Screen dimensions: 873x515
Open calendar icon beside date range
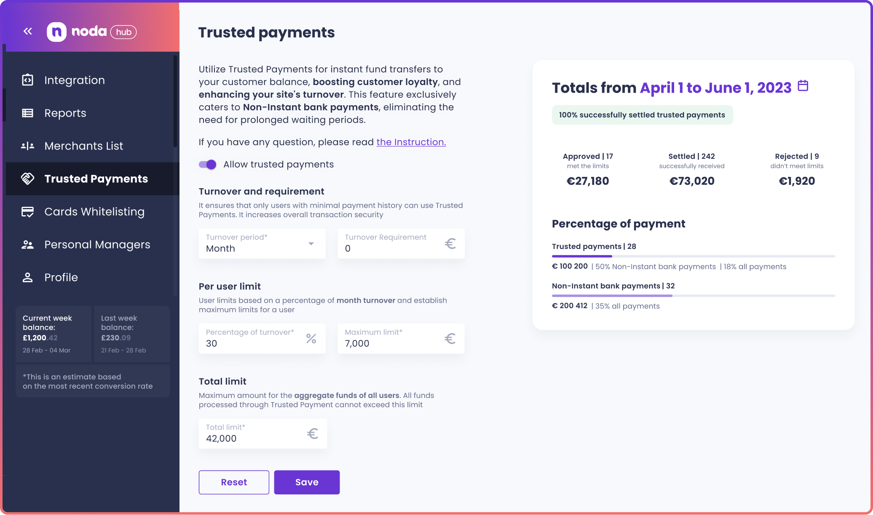click(x=803, y=86)
